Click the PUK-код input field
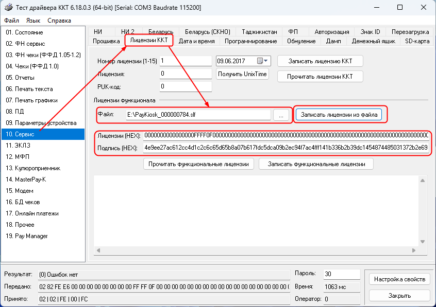 pos(186,86)
